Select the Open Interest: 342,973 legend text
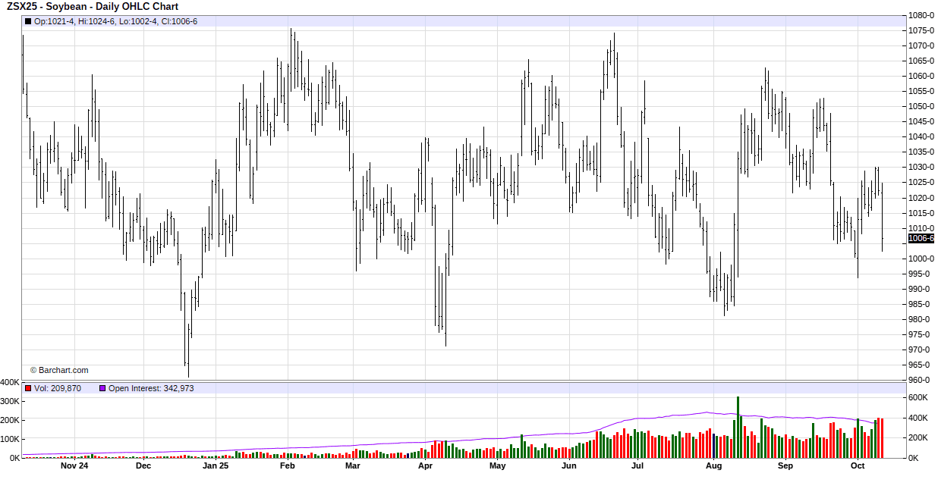This screenshot has width=938, height=489. point(151,388)
